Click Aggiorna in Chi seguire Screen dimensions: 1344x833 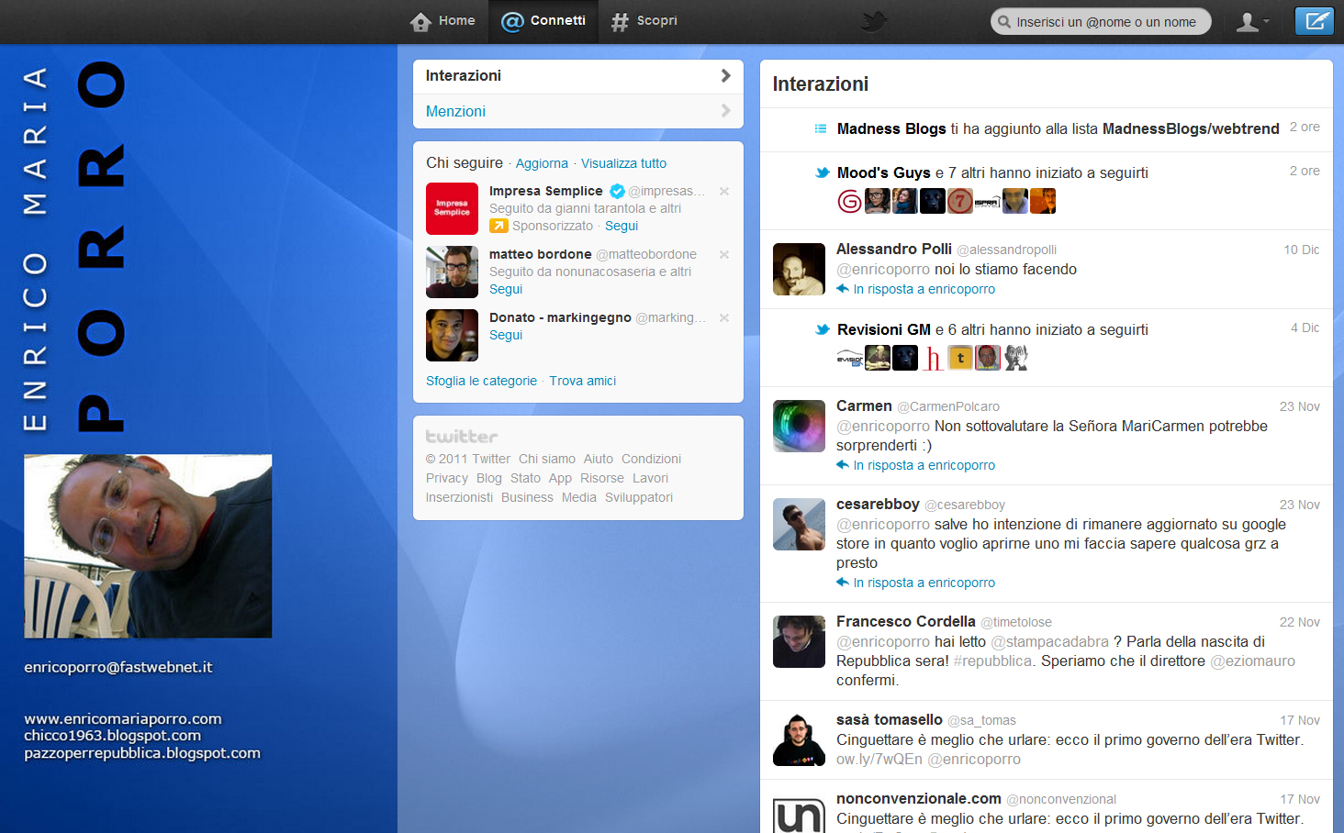(x=542, y=163)
